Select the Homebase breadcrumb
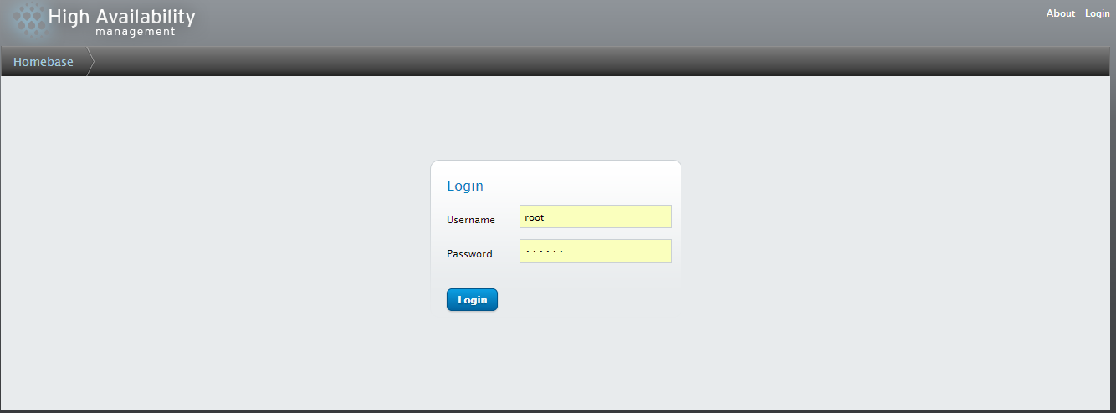The height and width of the screenshot is (413, 1116). (x=44, y=62)
